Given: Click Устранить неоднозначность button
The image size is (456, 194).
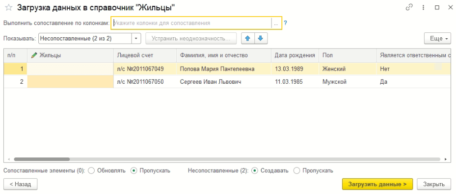Looking at the screenshot, I should pos(191,38).
